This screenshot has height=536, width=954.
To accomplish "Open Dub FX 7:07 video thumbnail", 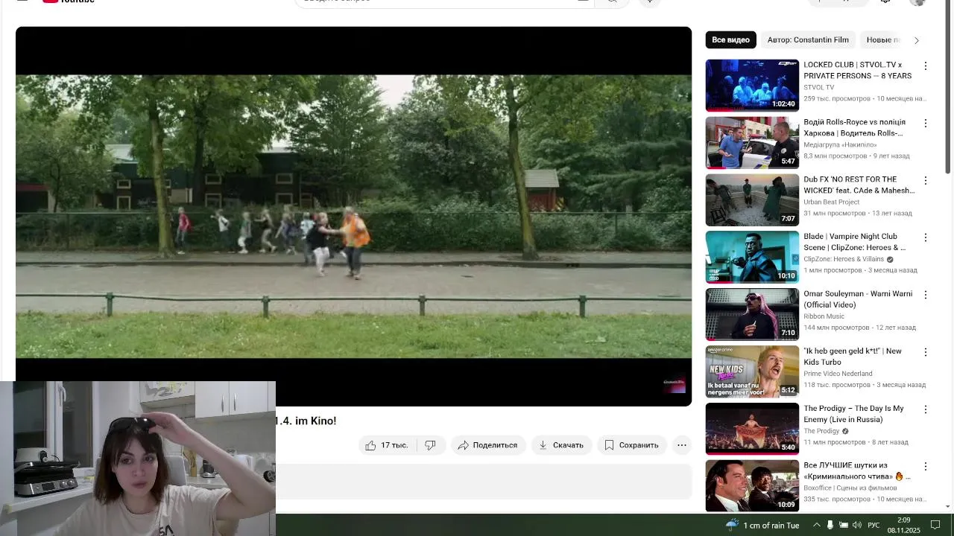I will (x=752, y=200).
